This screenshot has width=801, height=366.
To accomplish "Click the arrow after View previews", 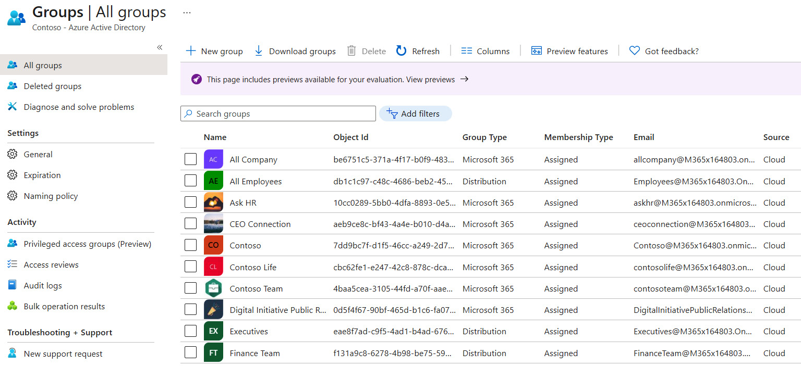I will [x=464, y=79].
